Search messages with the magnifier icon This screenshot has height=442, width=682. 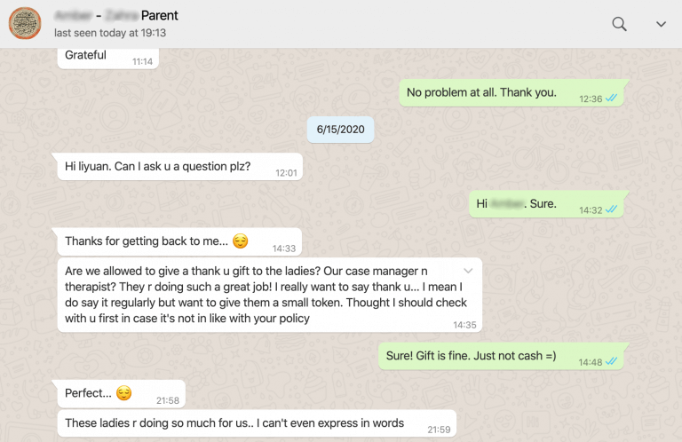[x=620, y=24]
